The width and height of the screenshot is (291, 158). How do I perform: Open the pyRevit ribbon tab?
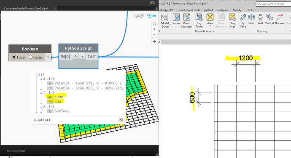pyautogui.click(x=208, y=10)
